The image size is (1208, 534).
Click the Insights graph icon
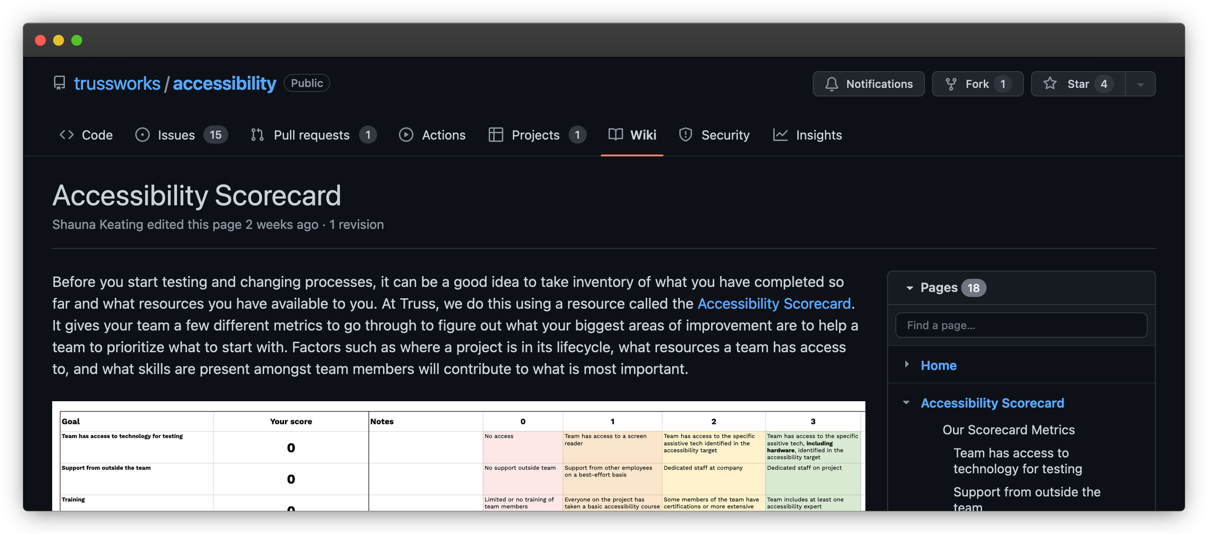pyautogui.click(x=780, y=135)
